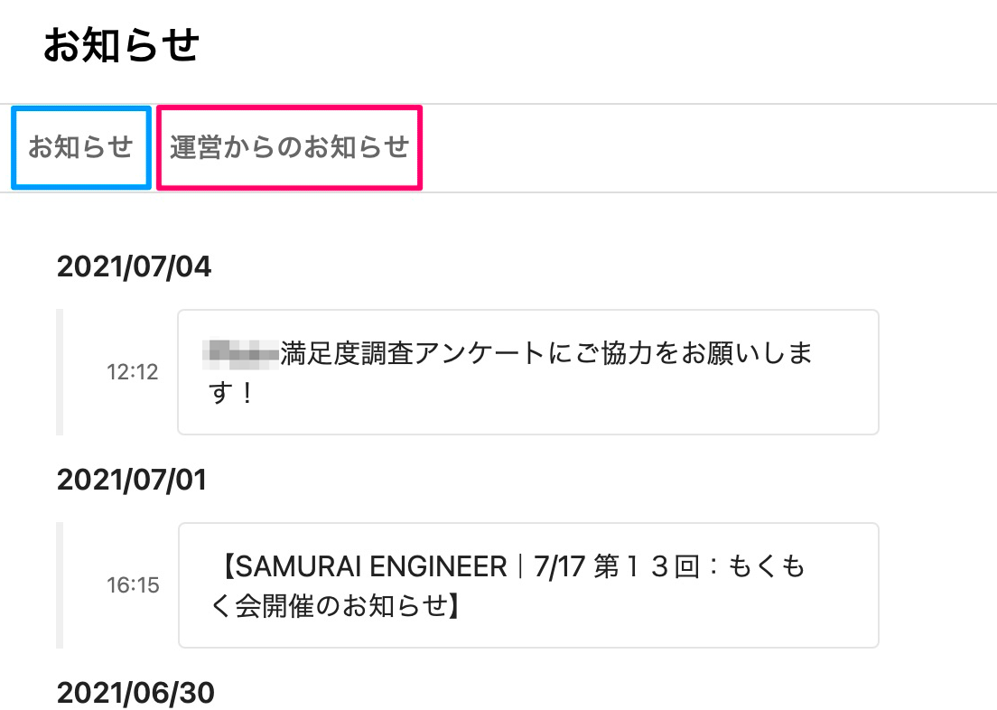The image size is (997, 710).
Task: Click the gray timeline bar beside 12:12
Action: (60, 372)
